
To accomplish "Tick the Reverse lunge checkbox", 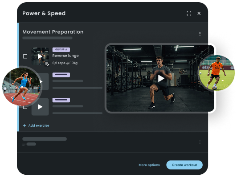I will pos(25,56).
